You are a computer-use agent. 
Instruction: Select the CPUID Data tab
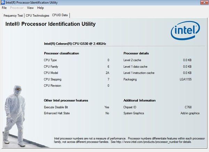click(60, 15)
